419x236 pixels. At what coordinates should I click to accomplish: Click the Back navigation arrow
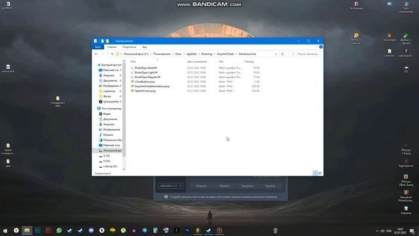(96, 54)
